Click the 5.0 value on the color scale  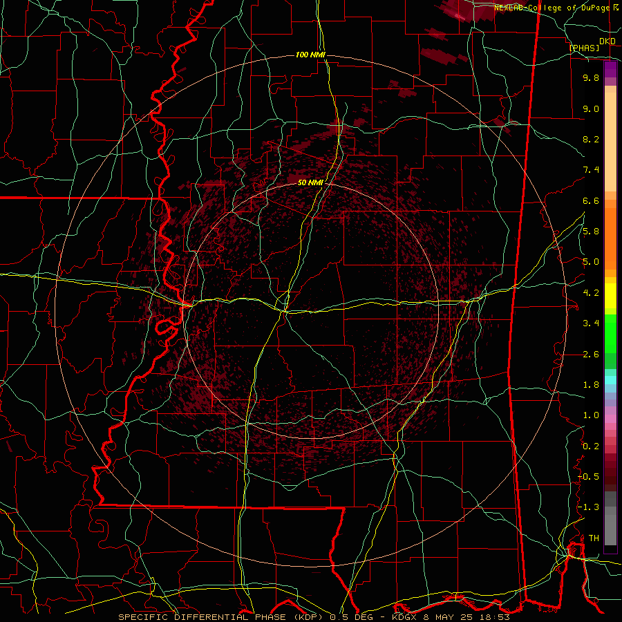591,262
